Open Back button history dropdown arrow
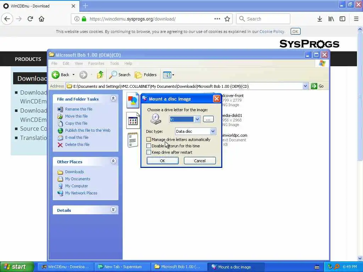Image resolution: width=363 pixels, height=272 pixels. (x=73, y=75)
